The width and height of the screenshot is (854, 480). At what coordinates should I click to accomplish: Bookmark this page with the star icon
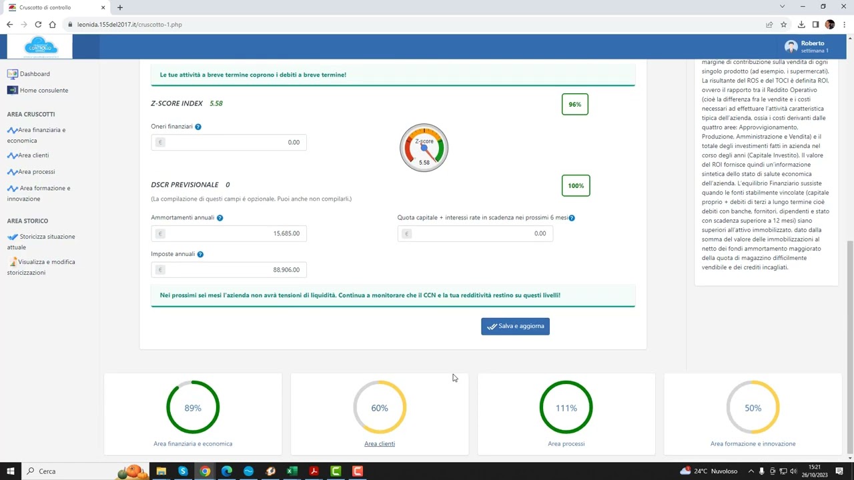[x=784, y=25]
